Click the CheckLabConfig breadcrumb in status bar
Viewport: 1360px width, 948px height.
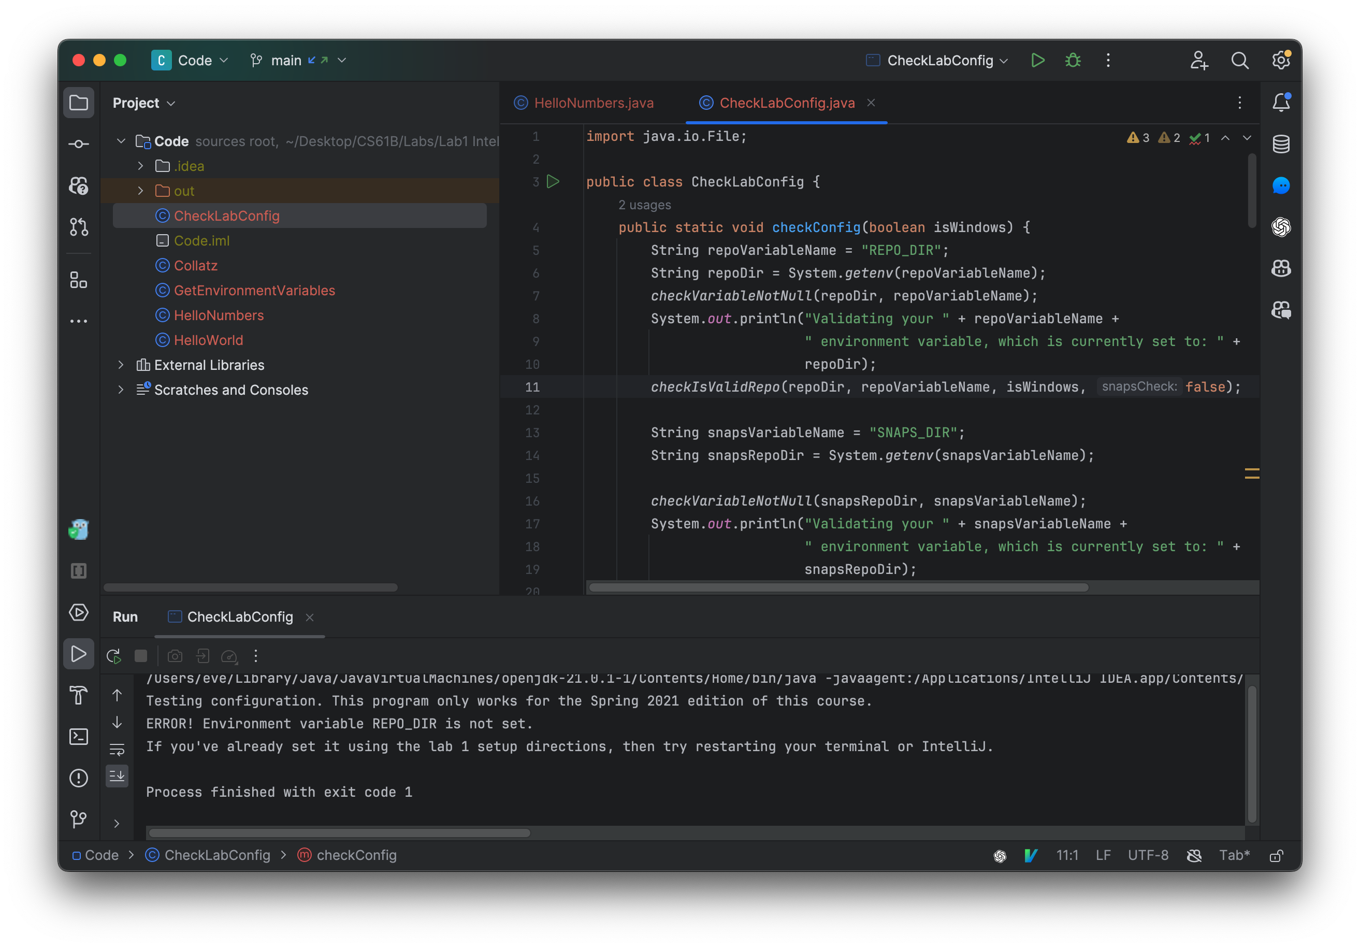coord(208,856)
